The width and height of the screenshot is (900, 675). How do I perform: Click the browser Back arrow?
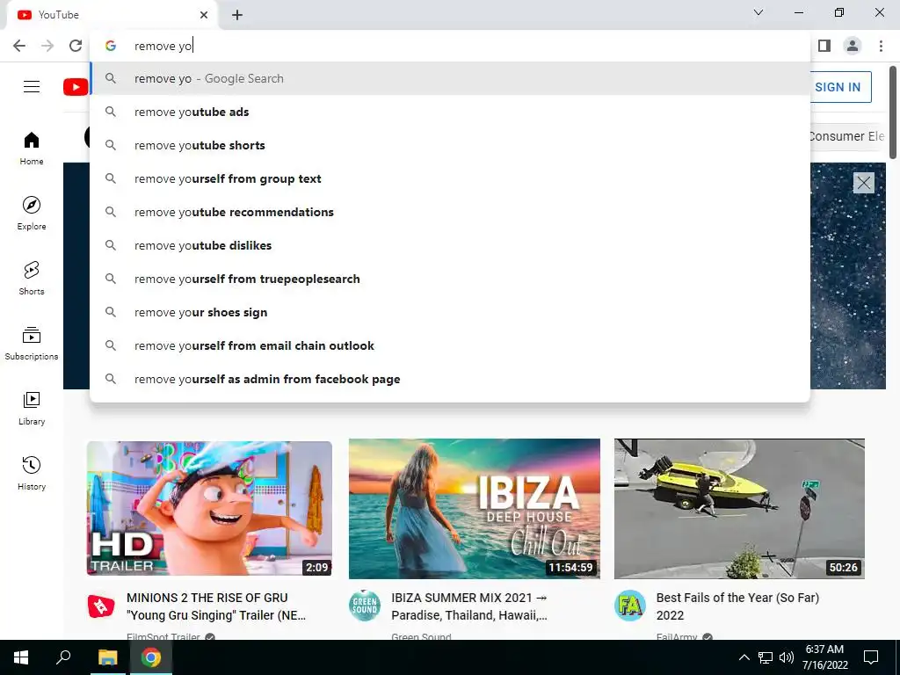click(19, 46)
